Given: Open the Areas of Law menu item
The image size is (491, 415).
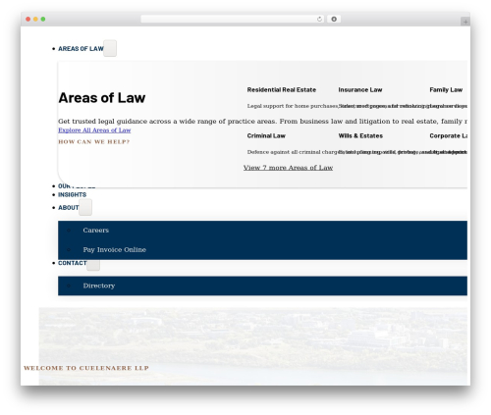Looking at the screenshot, I should [x=81, y=49].
